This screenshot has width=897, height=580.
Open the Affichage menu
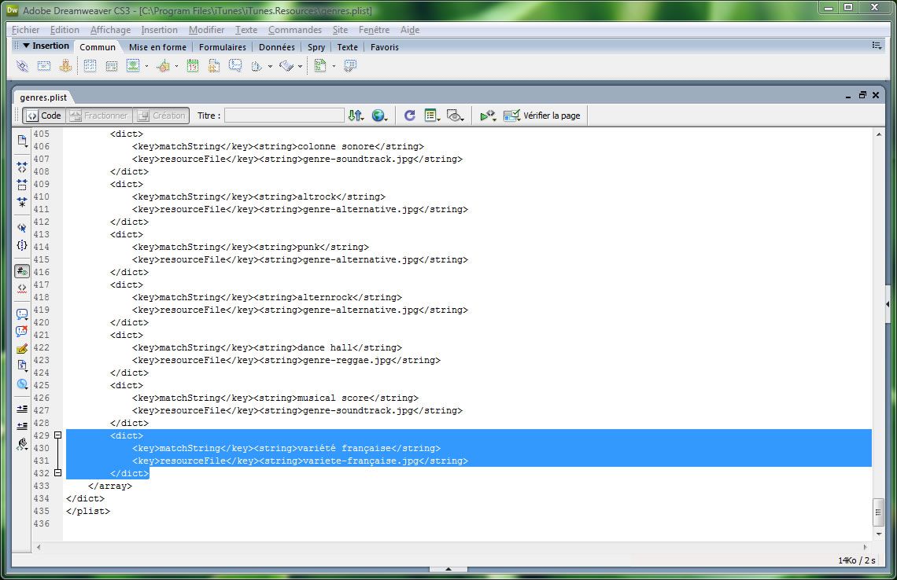(110, 30)
